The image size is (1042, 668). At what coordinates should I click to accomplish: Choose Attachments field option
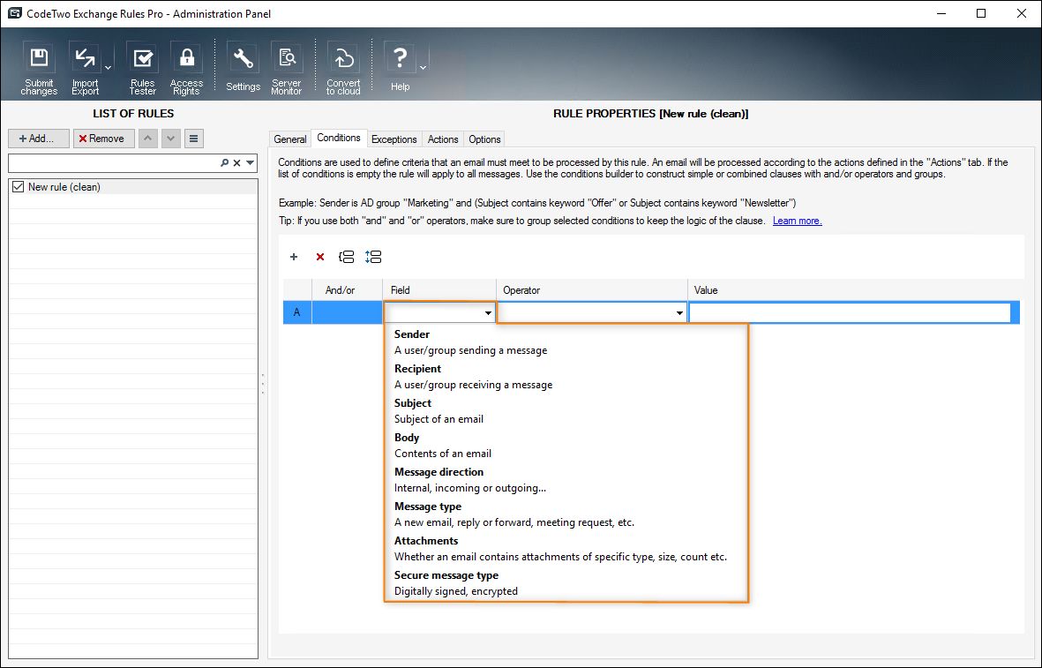tap(566, 549)
